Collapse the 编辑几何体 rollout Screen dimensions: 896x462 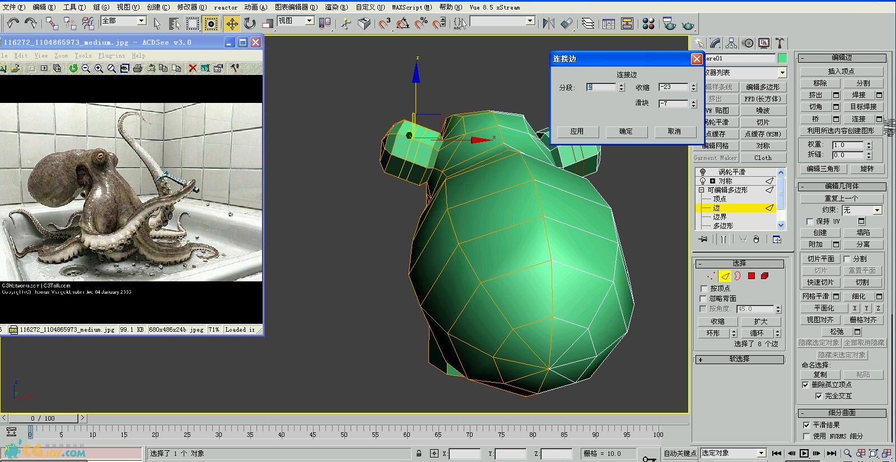[x=842, y=186]
